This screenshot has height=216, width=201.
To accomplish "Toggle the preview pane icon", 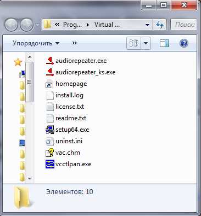I will (x=164, y=43).
